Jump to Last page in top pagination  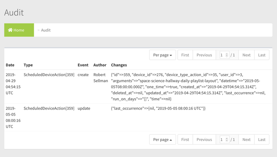[262, 55]
